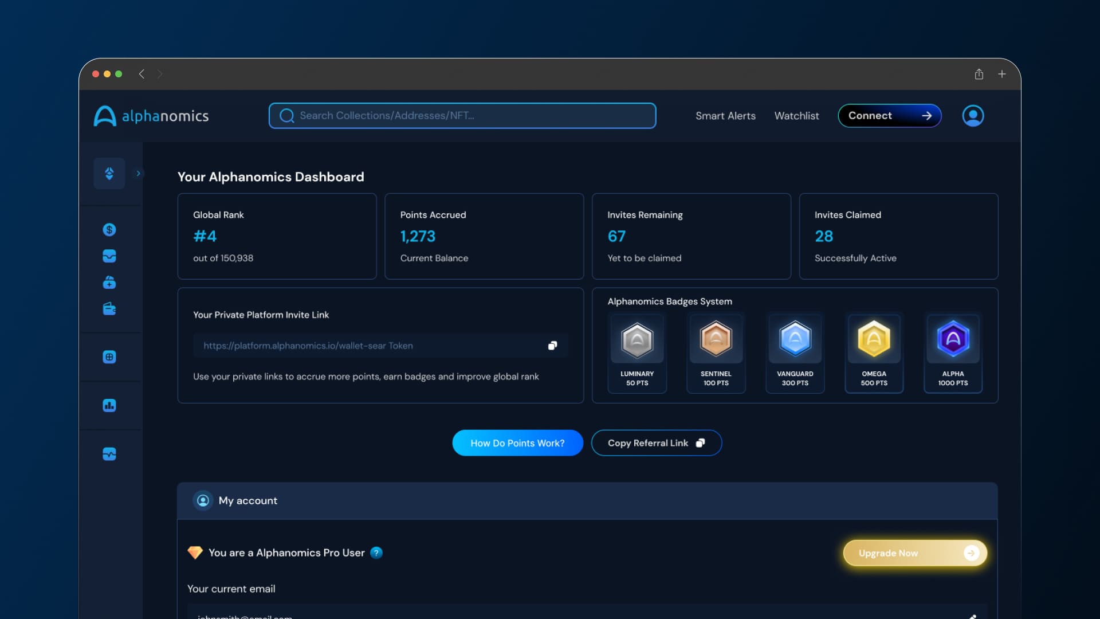Screen dimensions: 1100x619
Task: Click the Invites Remaining 67 value
Action: pyautogui.click(x=616, y=236)
